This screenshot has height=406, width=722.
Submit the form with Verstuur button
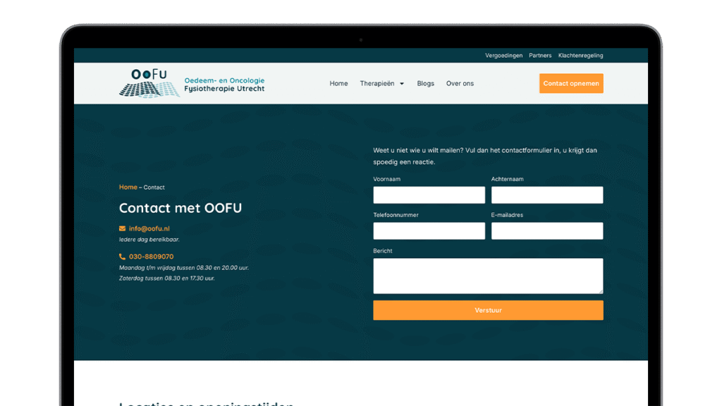click(488, 310)
